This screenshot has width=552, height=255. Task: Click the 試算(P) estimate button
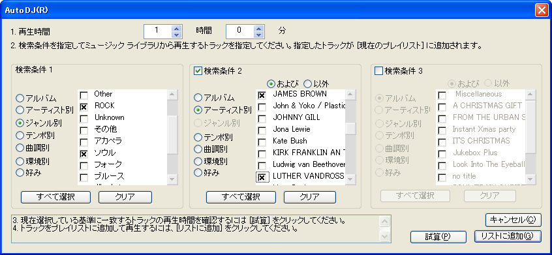click(x=438, y=237)
